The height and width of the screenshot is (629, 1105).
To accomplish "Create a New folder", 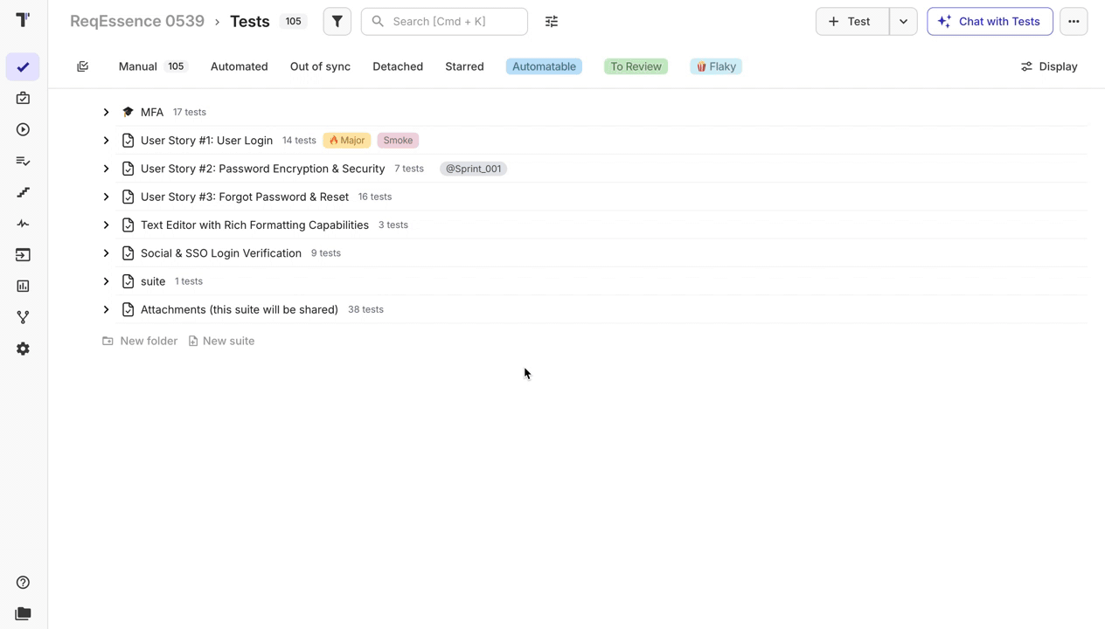I will pos(140,341).
